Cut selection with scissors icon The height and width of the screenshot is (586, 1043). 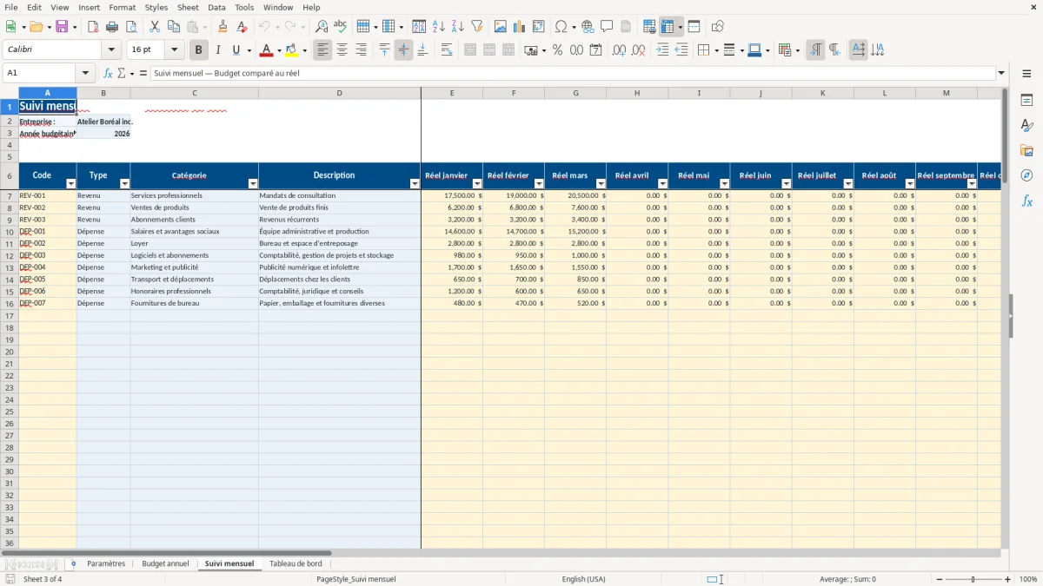[155, 27]
